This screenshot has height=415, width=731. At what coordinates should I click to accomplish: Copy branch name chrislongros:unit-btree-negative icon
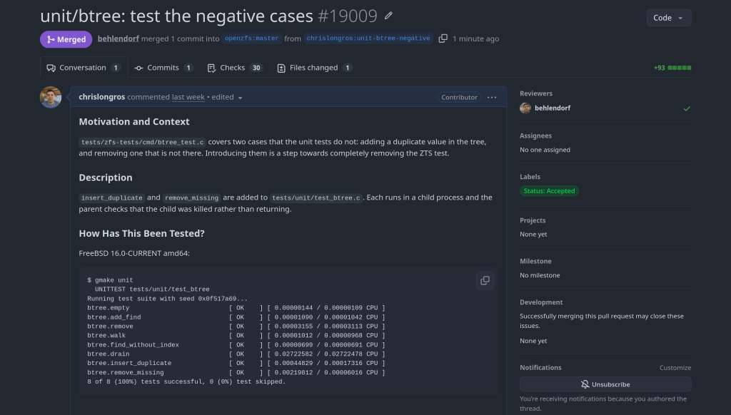[443, 39]
